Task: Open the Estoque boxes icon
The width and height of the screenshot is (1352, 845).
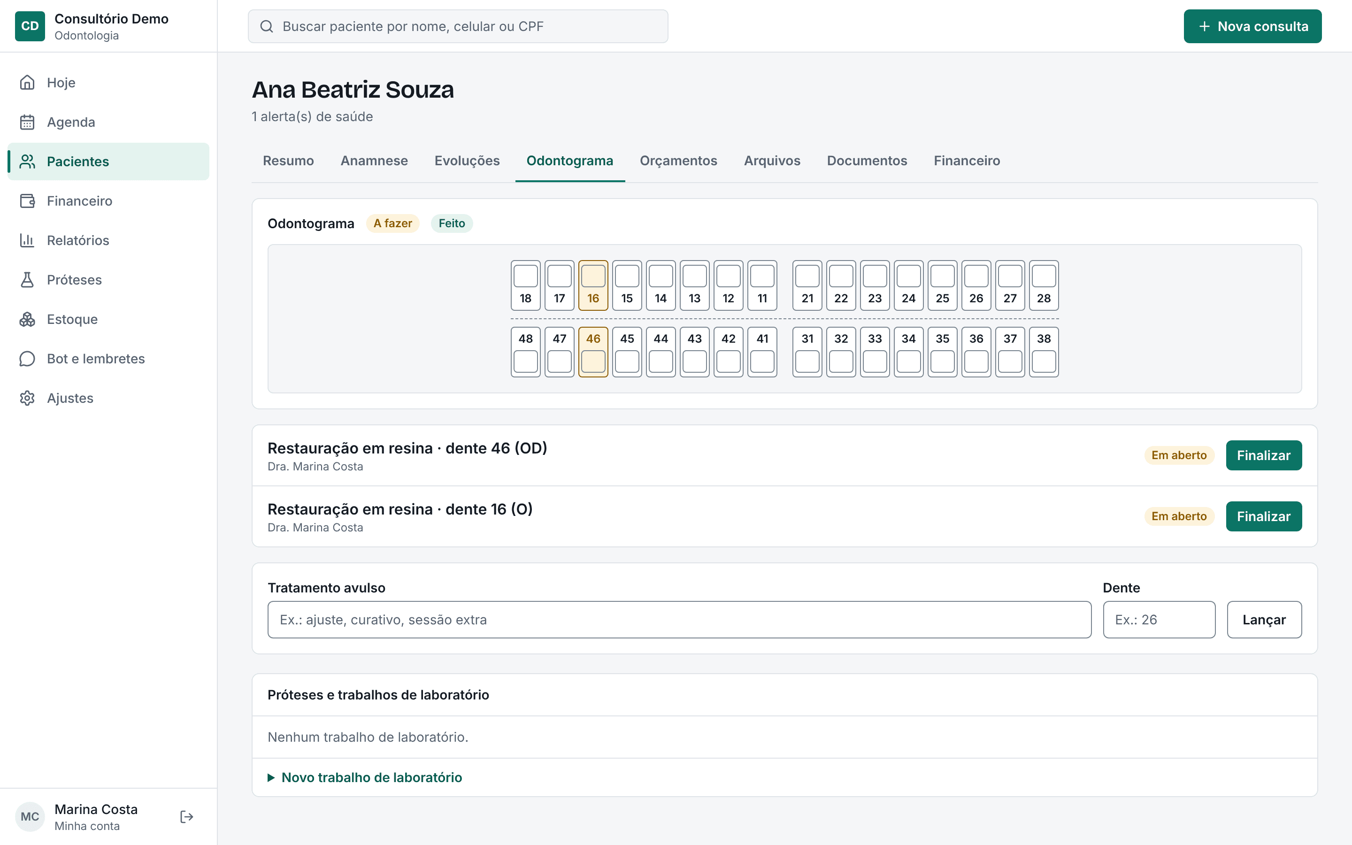Action: pyautogui.click(x=27, y=319)
